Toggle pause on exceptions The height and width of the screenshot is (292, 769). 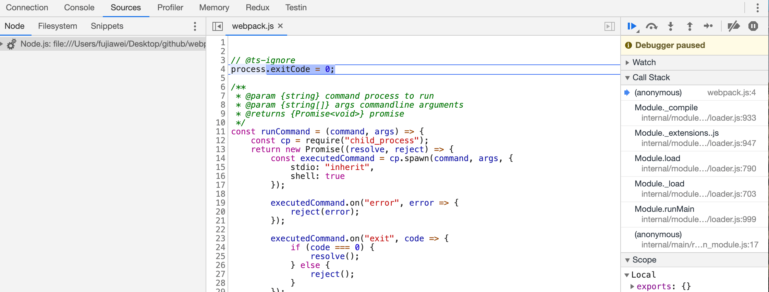[x=753, y=26]
